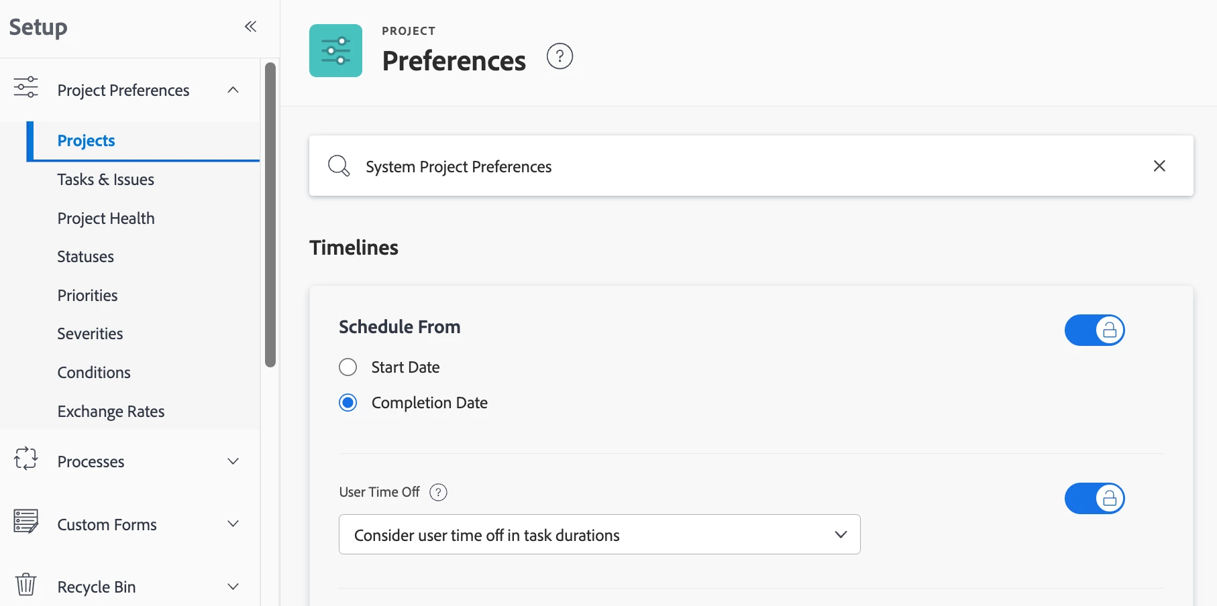Collapse the Setup sidebar with the double chevron
The image size is (1217, 606).
click(x=250, y=27)
